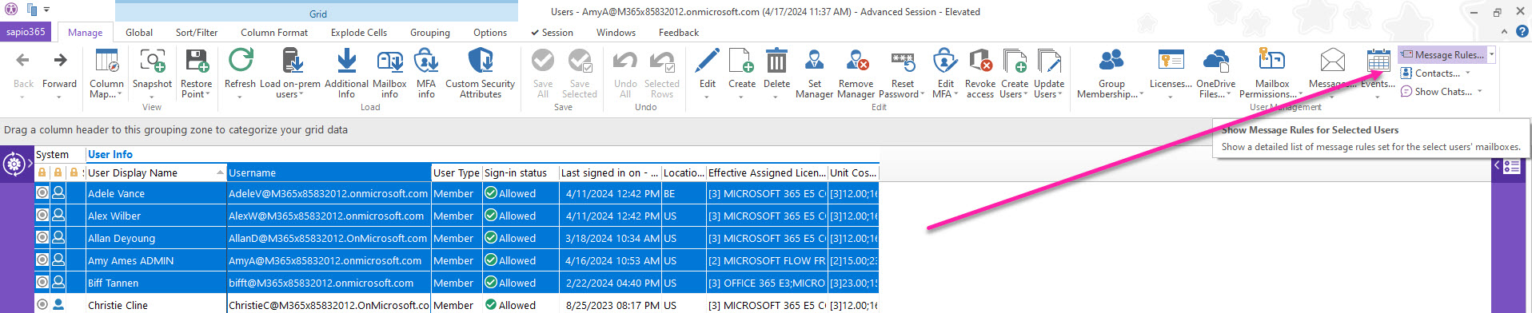Select the row radio for Christie Cline
Image resolution: width=1532 pixels, height=313 pixels.
(42, 304)
